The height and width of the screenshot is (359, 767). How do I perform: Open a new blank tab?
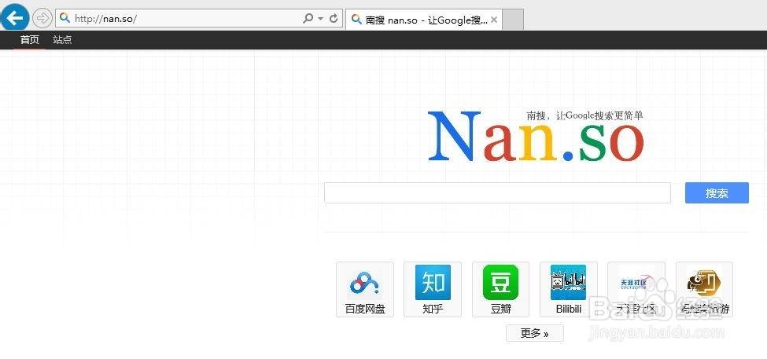pyautogui.click(x=513, y=20)
